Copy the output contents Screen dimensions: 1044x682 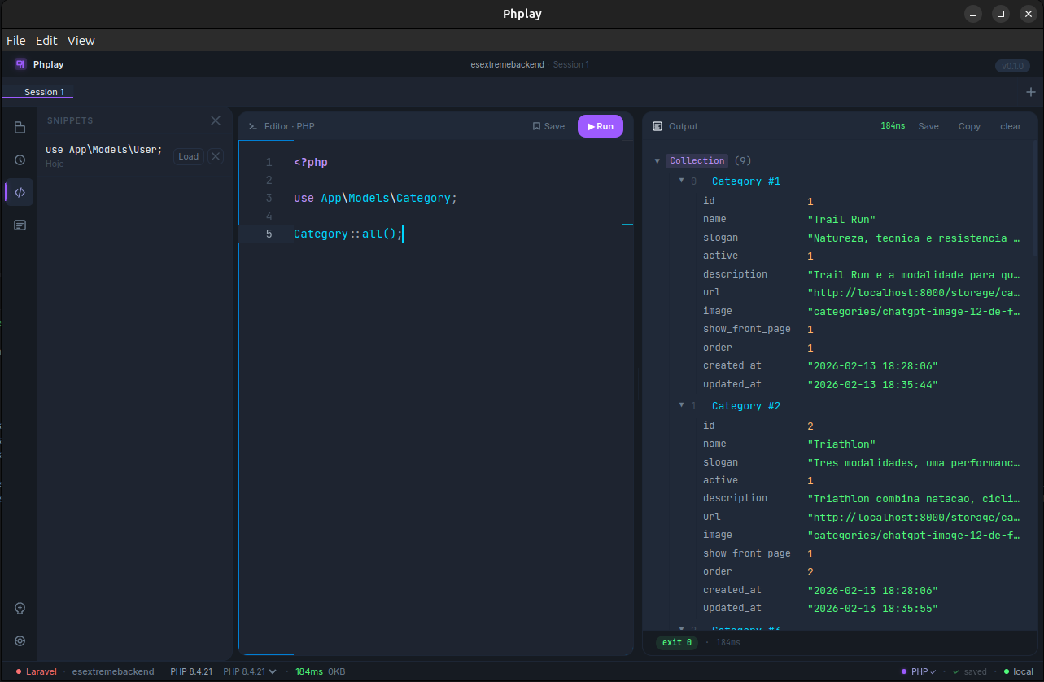(x=969, y=126)
